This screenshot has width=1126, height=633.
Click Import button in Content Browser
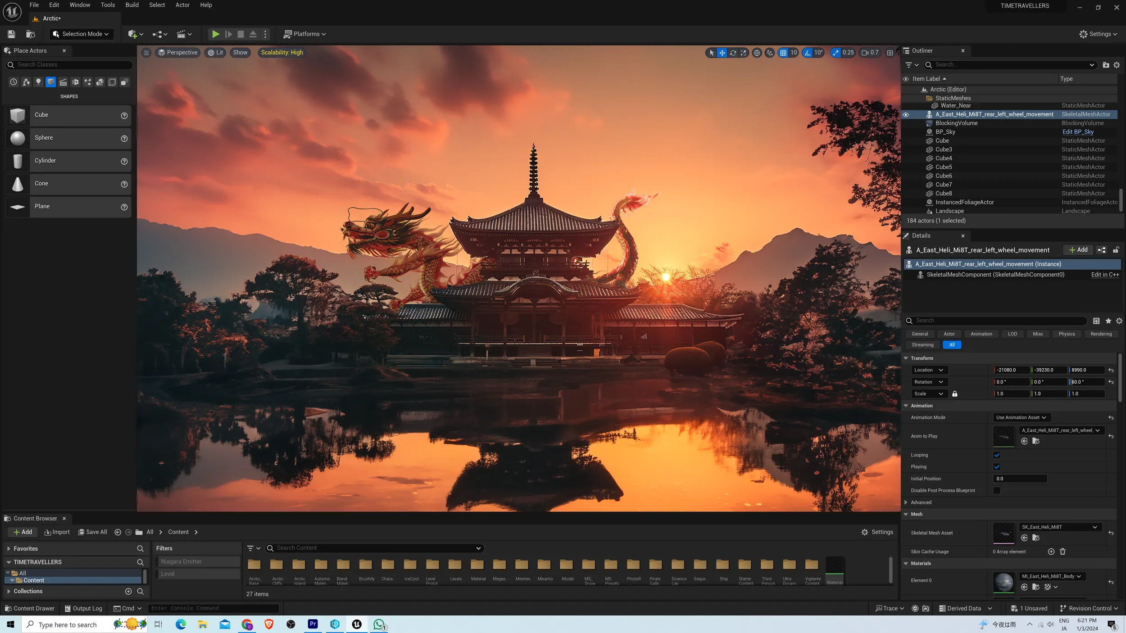click(57, 532)
